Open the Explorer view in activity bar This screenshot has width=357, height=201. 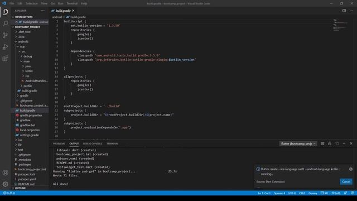click(5, 12)
